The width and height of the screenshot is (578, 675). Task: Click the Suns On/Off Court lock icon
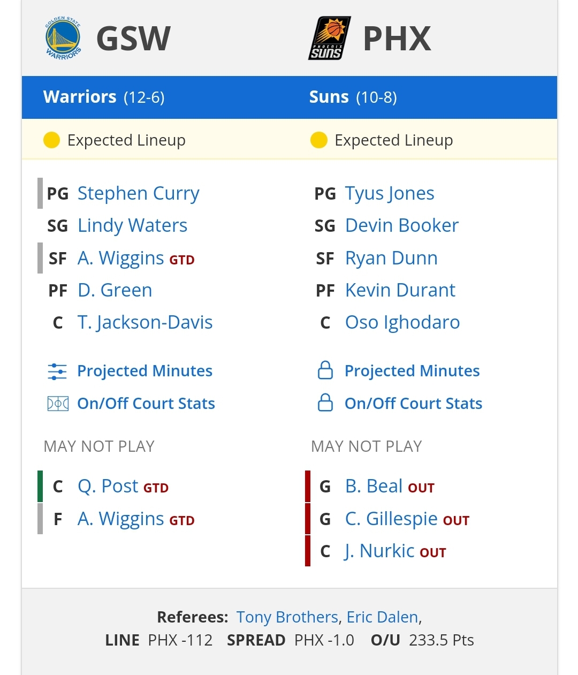coord(325,403)
